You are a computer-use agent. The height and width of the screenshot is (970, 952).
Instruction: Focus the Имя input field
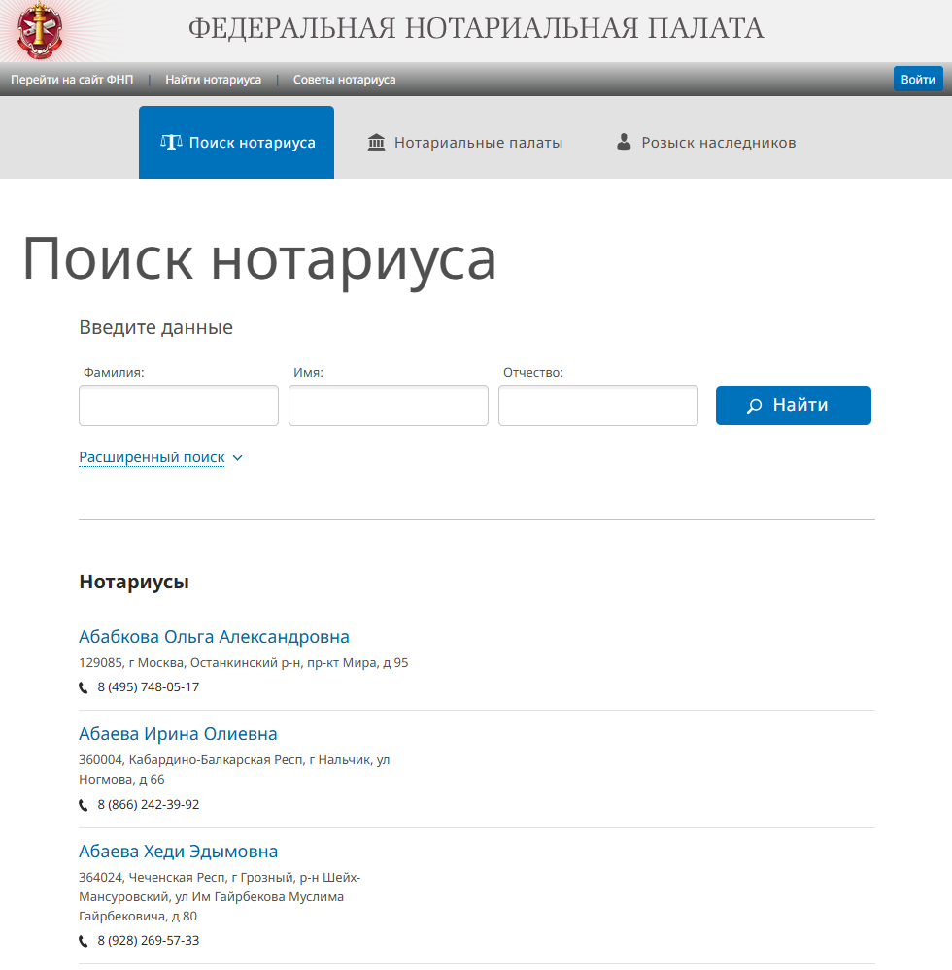coord(389,406)
